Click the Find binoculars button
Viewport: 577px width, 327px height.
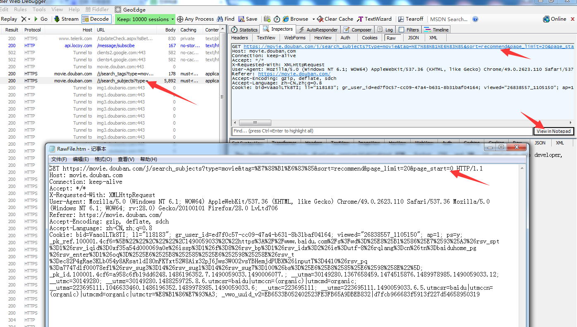pyautogui.click(x=225, y=19)
